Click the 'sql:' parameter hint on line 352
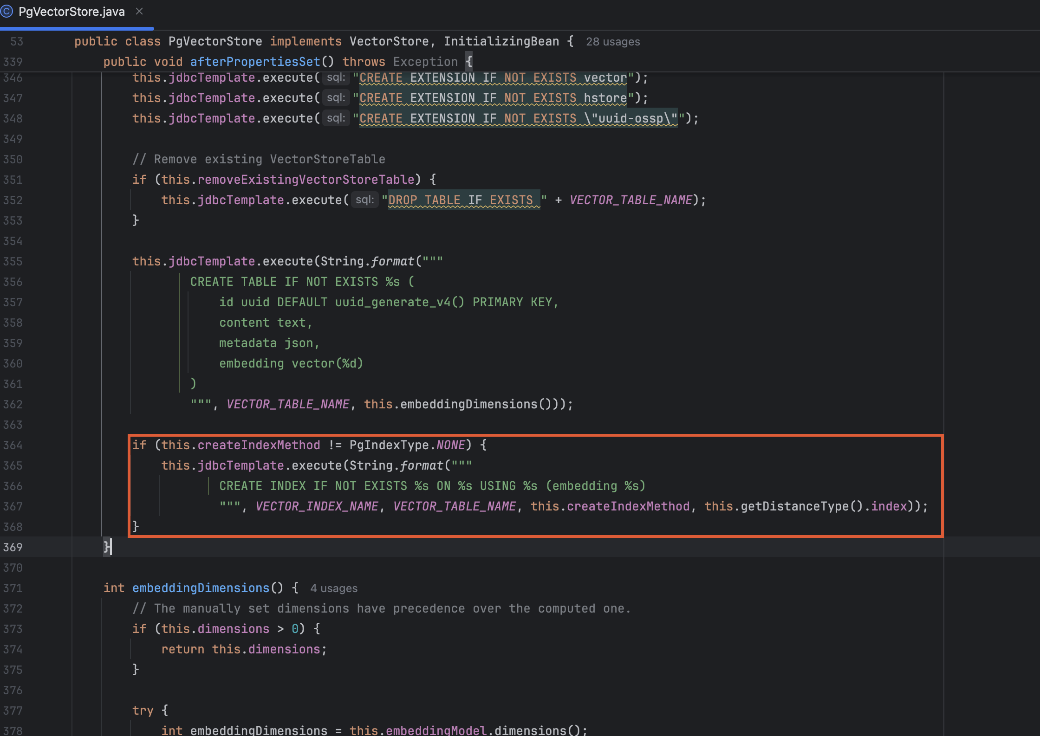 click(x=364, y=200)
